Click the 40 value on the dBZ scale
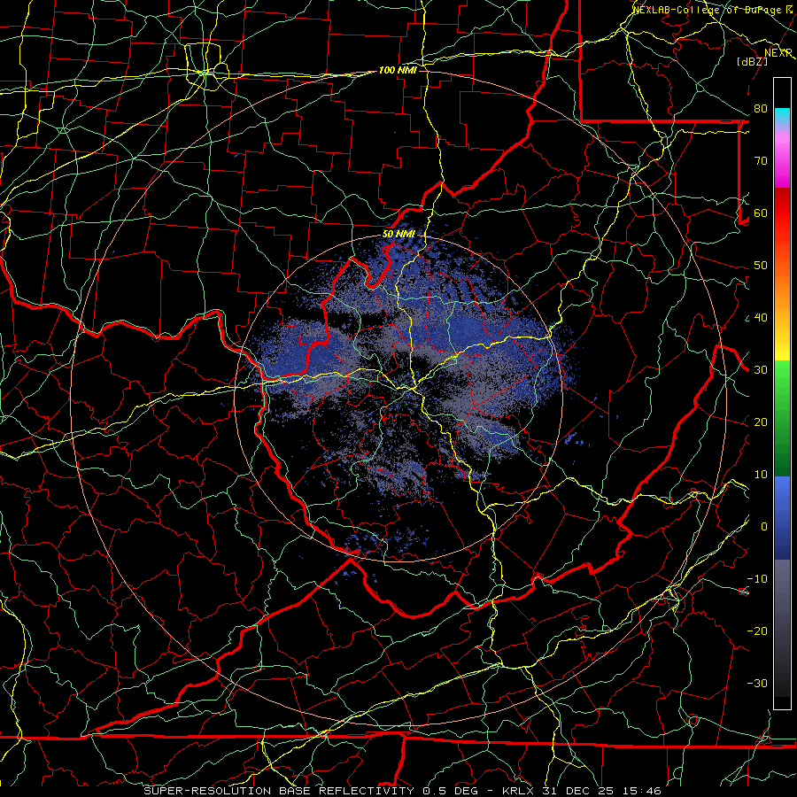This screenshot has height=797, width=797. coord(761,318)
